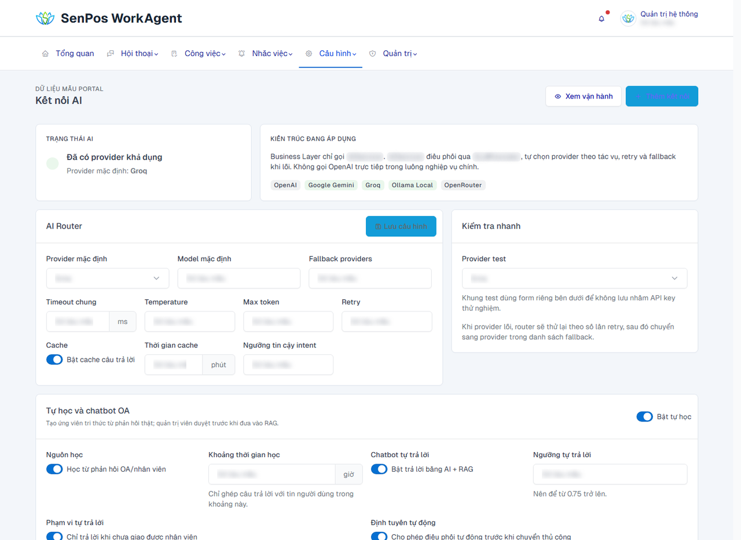Click the SenPos lotus logo icon
The image size is (741, 540).
(x=45, y=19)
